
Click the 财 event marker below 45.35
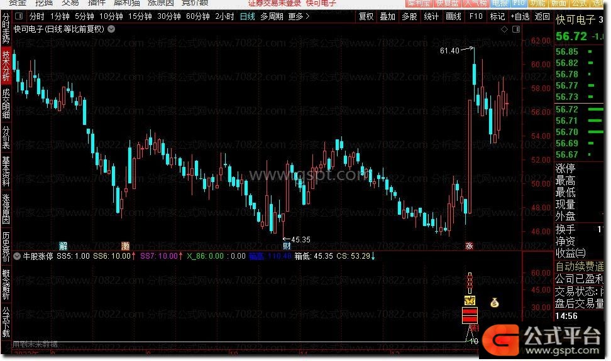287,246
